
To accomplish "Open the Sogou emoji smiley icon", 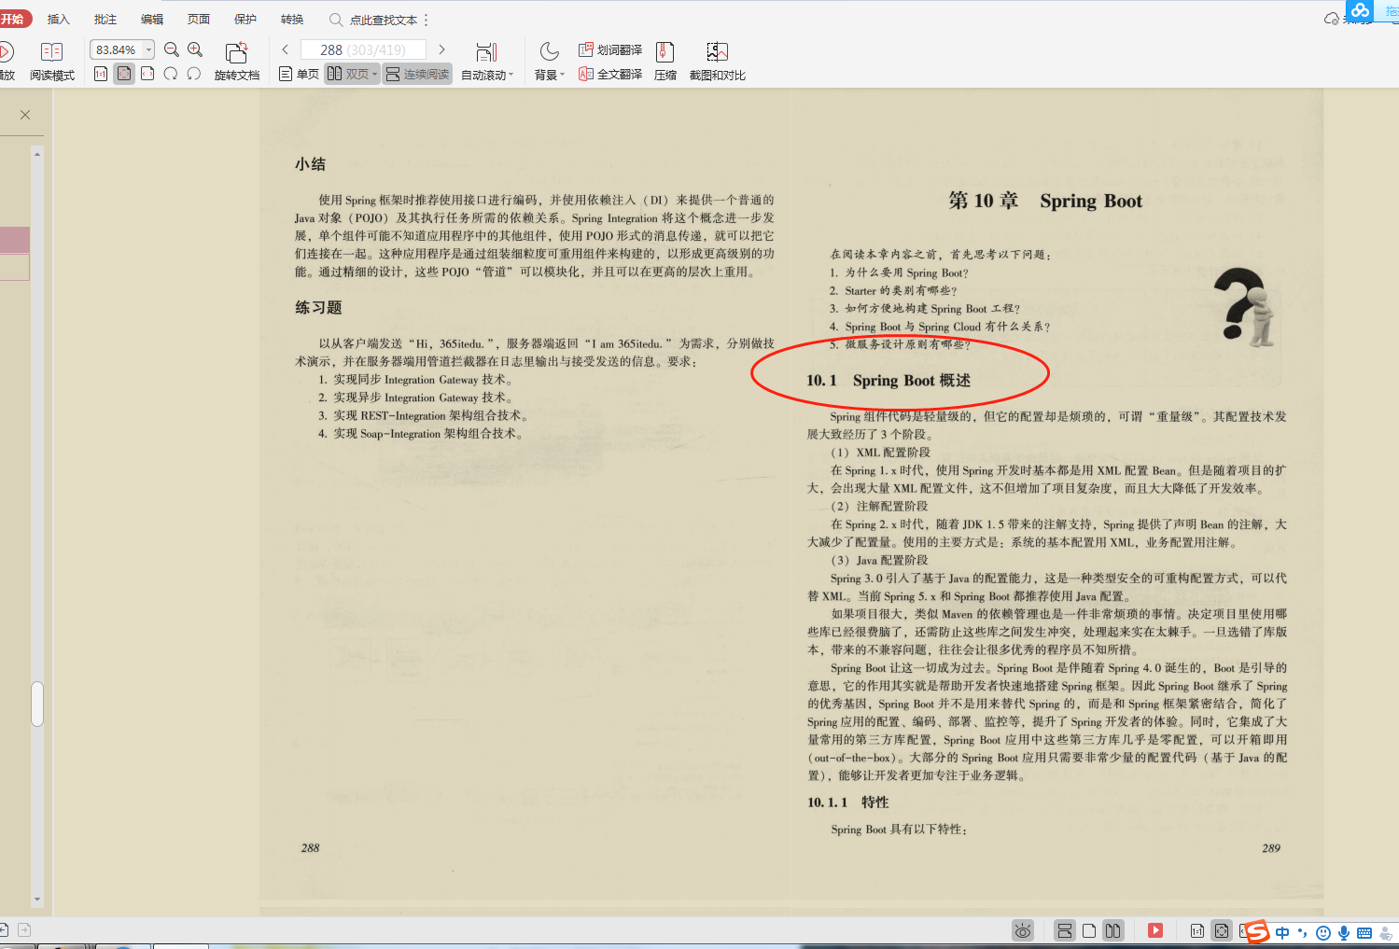I will (x=1323, y=932).
